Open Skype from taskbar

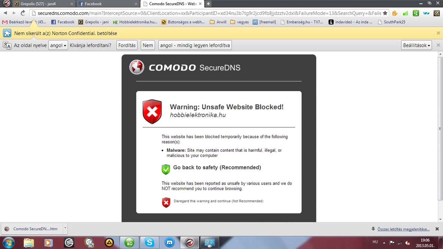point(150,242)
